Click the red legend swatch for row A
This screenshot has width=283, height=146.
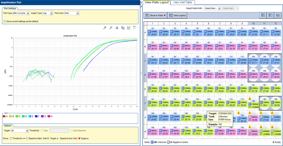(4, 116)
